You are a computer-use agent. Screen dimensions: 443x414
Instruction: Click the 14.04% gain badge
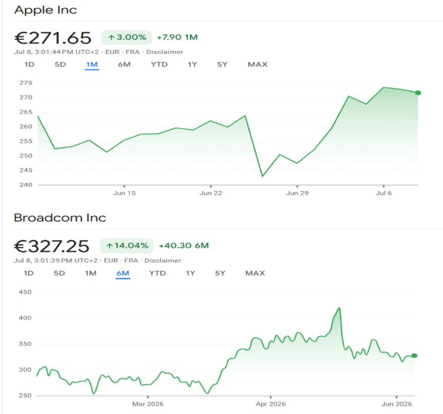click(126, 245)
